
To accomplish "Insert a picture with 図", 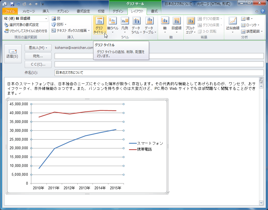I will 56,19.
